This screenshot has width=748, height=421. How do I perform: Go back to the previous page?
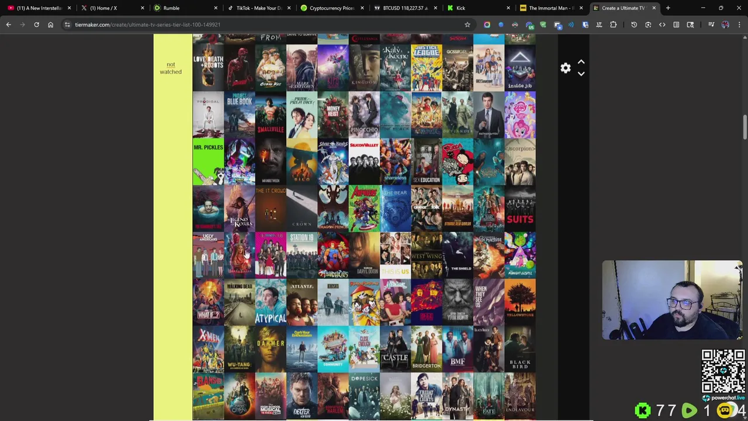coord(8,25)
